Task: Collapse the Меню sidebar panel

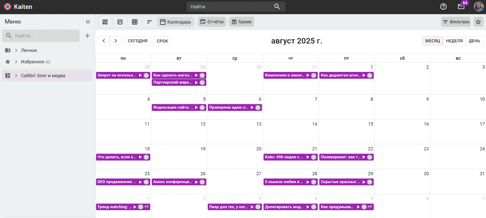Action: click(x=88, y=22)
